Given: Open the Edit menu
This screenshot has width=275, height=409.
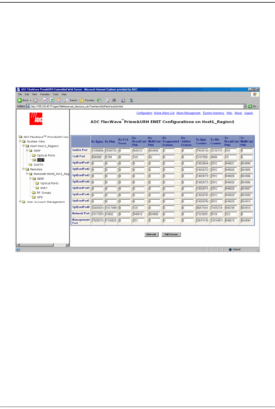Looking at the screenshot, I should (27, 95).
